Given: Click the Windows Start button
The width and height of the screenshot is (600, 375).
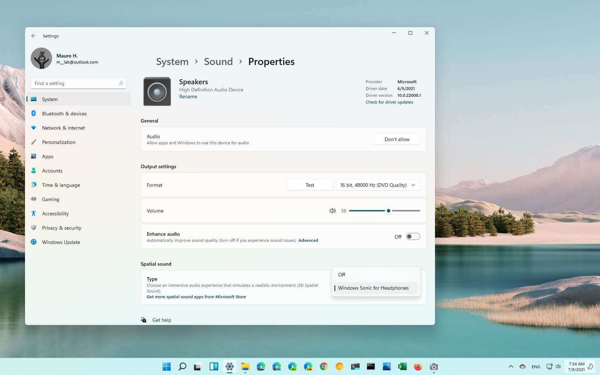Looking at the screenshot, I should click(166, 366).
